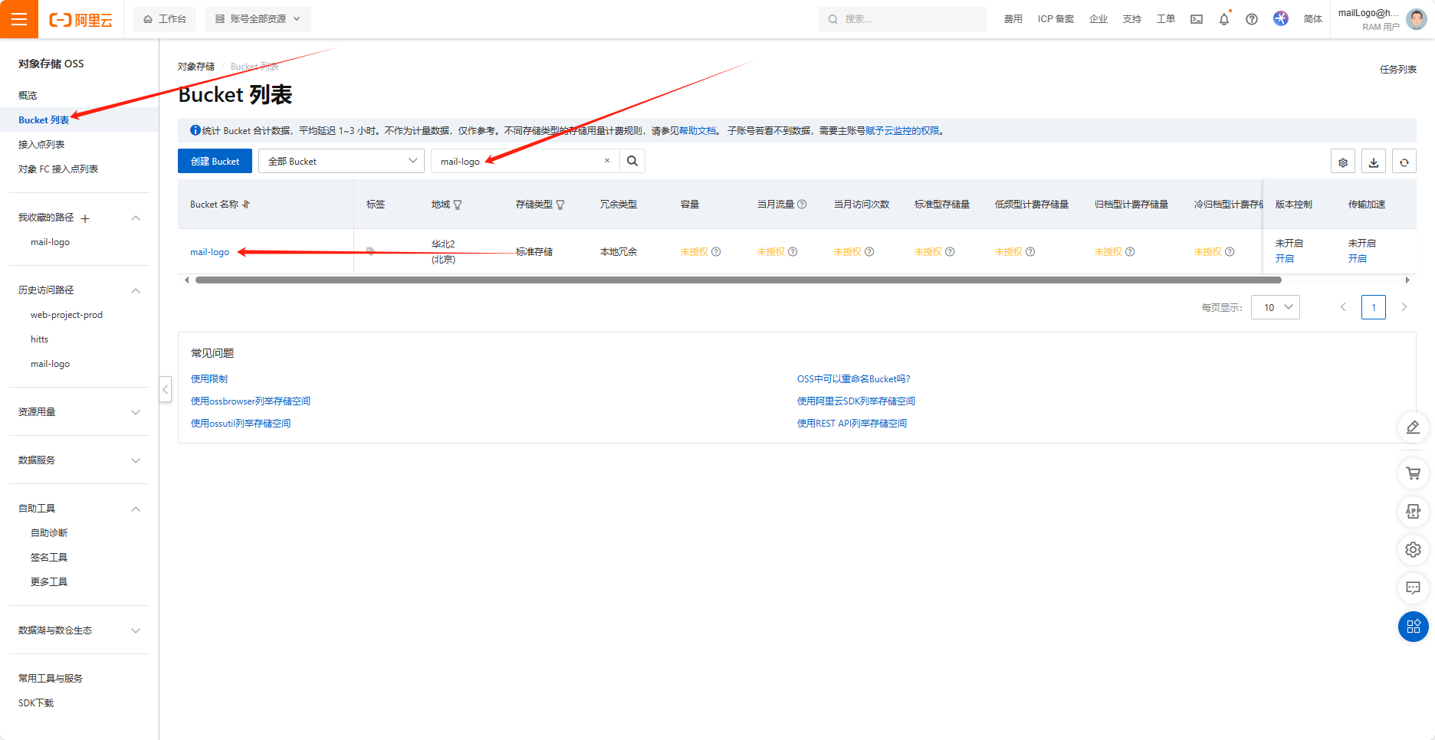
Task: Open the Cloud Shell terminal icon
Action: (x=1196, y=19)
